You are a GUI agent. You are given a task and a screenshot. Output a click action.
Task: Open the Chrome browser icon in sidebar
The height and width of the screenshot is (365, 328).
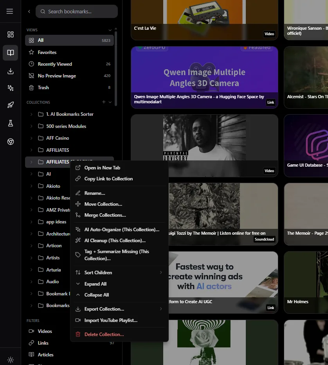pos(11,142)
